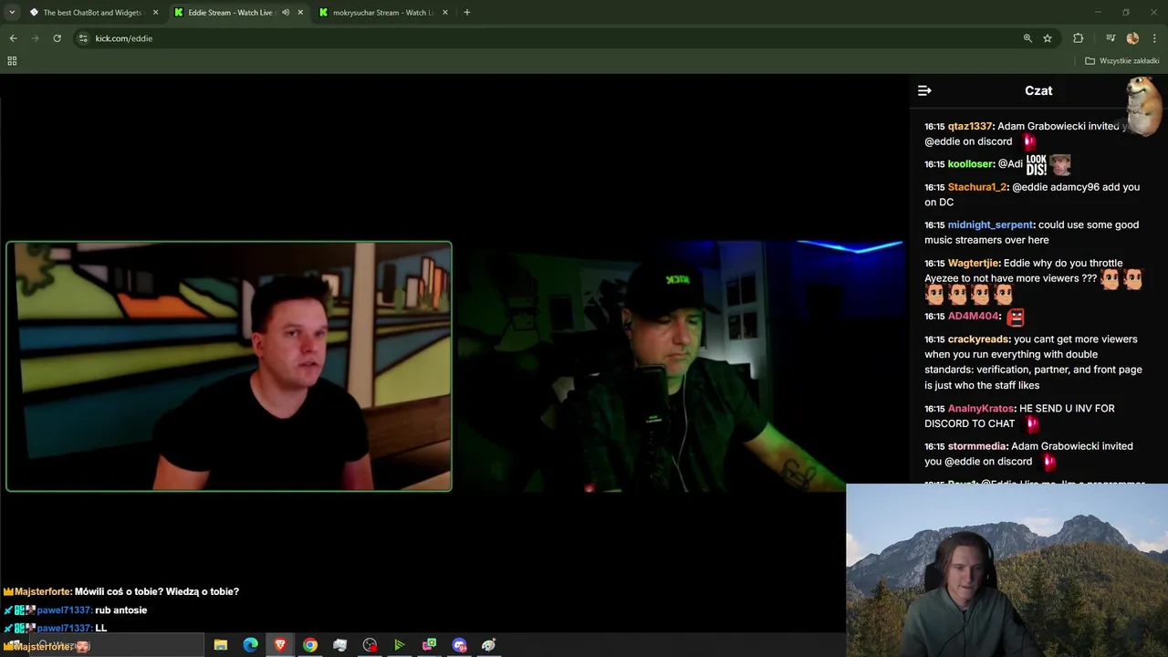The width and height of the screenshot is (1168, 657).
Task: Open the page zoom indicator
Action: [x=1027, y=38]
